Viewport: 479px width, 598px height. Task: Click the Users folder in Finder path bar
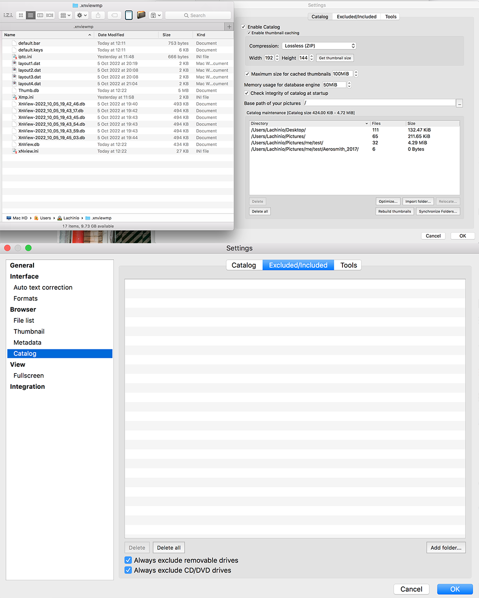pyautogui.click(x=43, y=218)
